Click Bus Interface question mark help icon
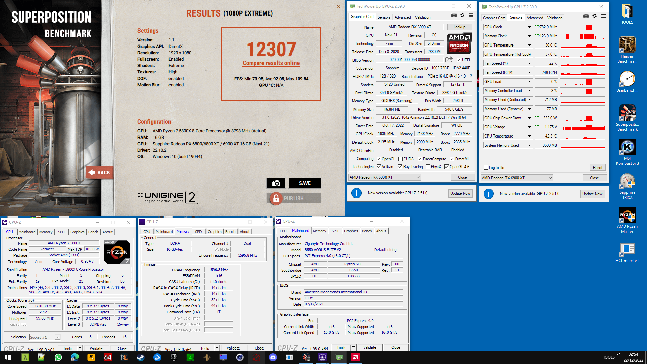The image size is (647, 364). pos(471,76)
